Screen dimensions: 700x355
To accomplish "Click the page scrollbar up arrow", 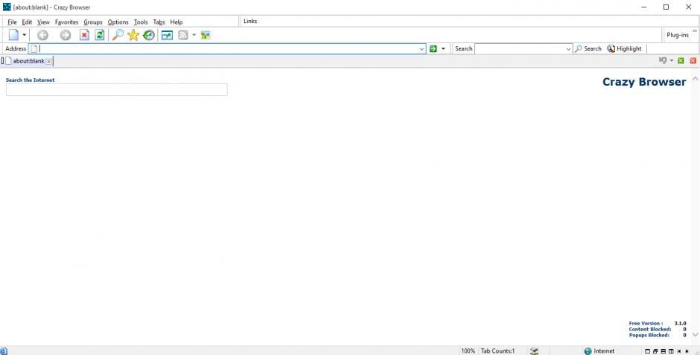I will click(695, 78).
